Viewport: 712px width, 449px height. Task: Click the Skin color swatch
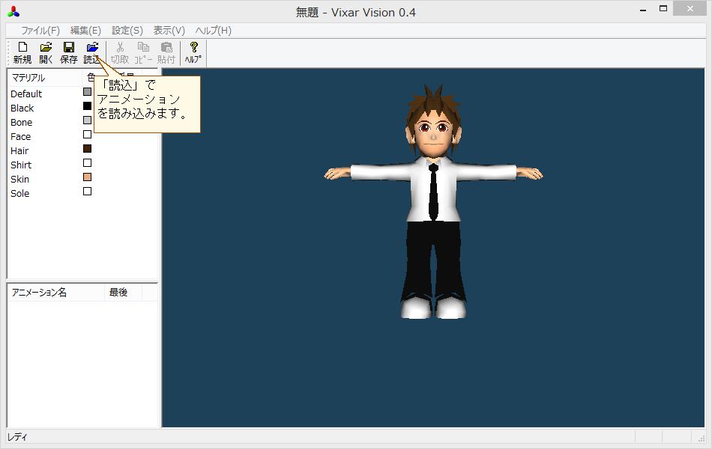pyautogui.click(x=87, y=177)
